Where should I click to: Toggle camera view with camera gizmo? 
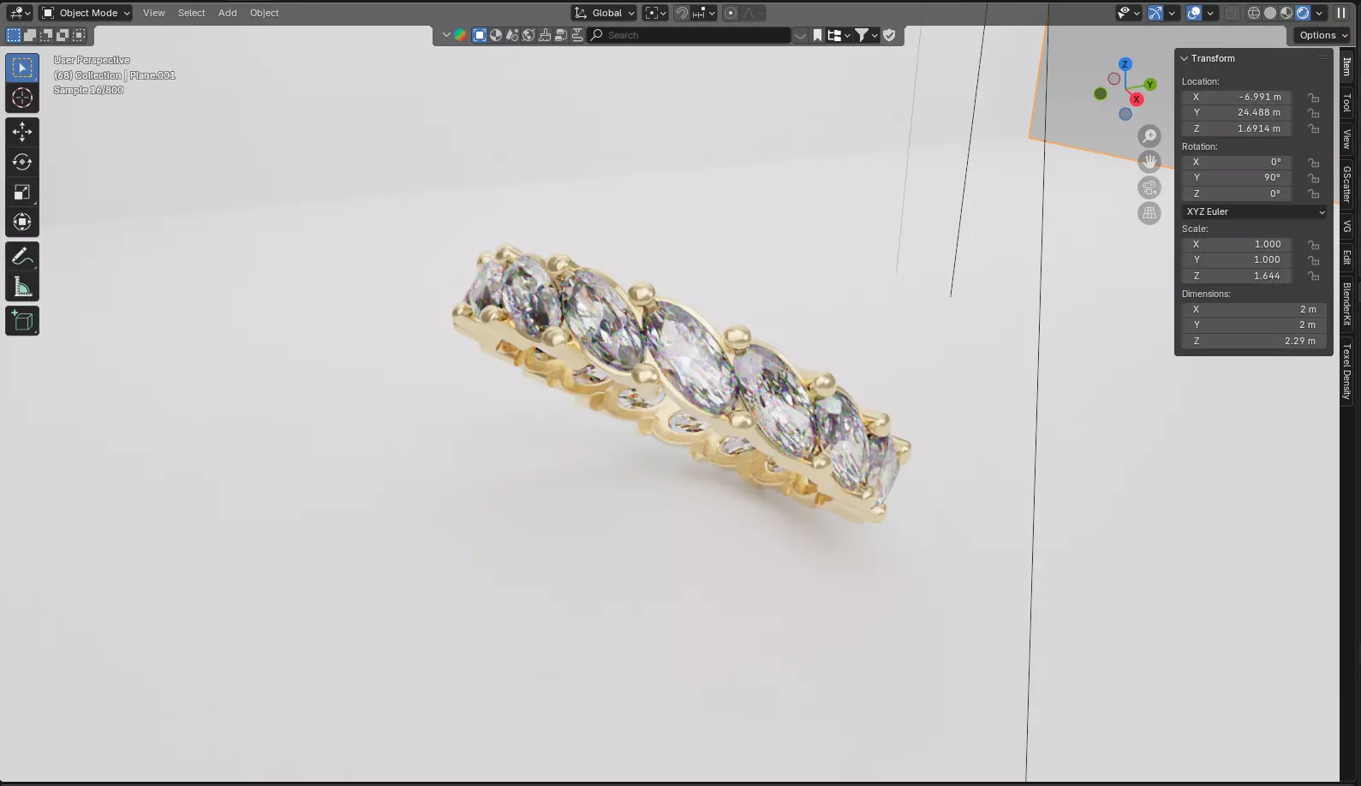1149,187
